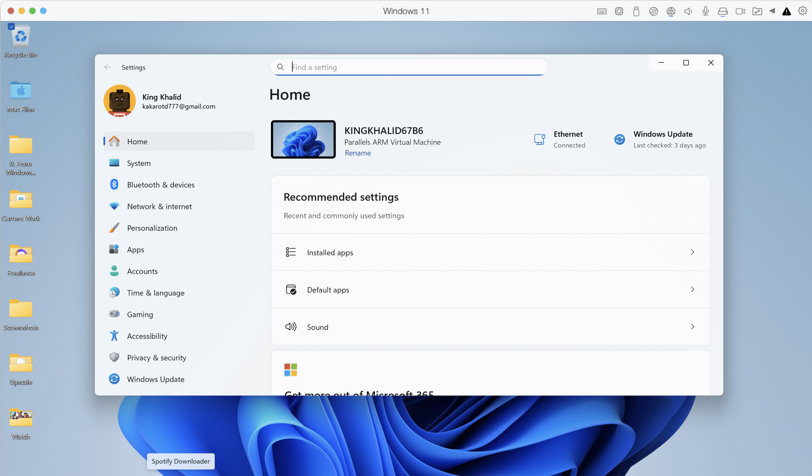The height and width of the screenshot is (476, 812).
Task: Click the King Khalid profile avatar
Action: point(120,101)
